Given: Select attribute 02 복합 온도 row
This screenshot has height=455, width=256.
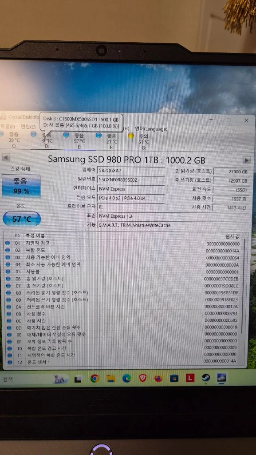Looking at the screenshot, I should tap(123, 250).
